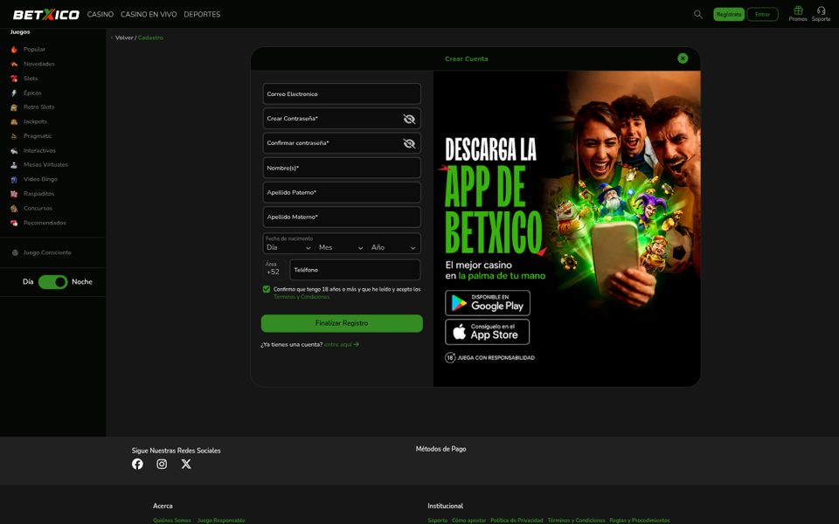Click the Regístrate button in header
Viewport: 839px width, 524px height.
point(729,15)
